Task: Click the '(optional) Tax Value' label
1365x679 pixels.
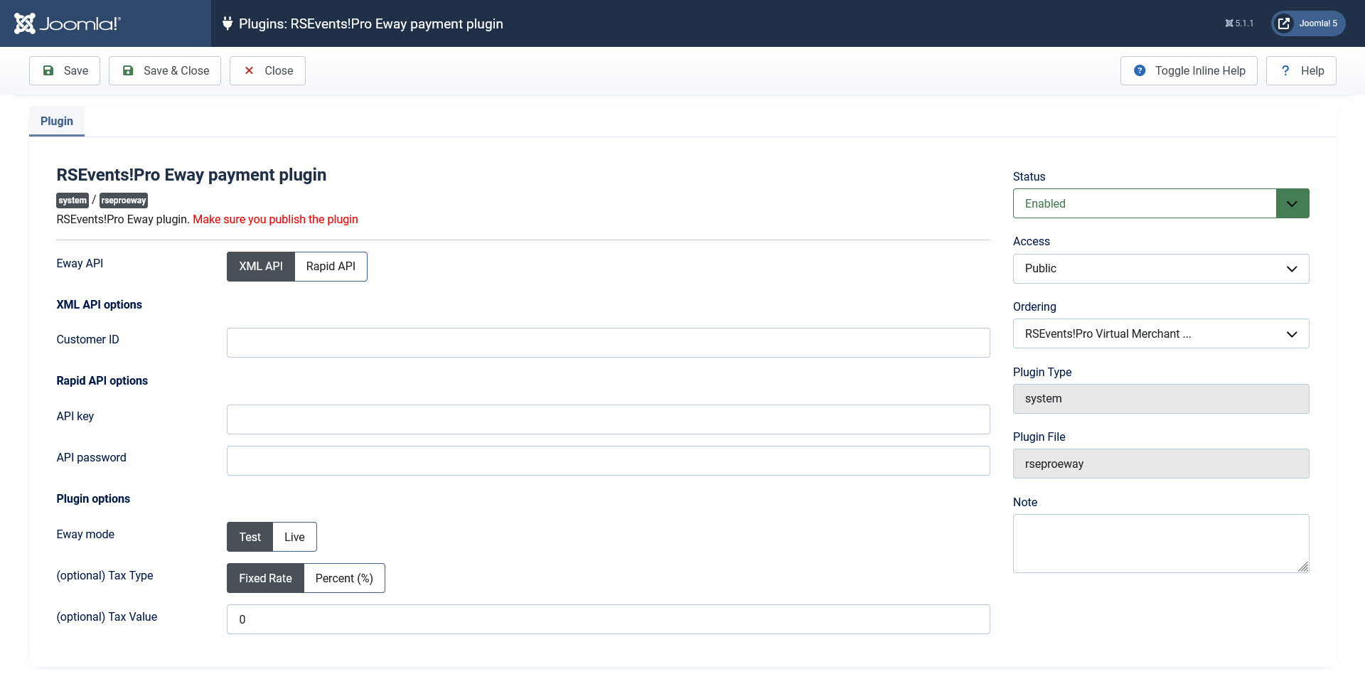Action: (107, 616)
